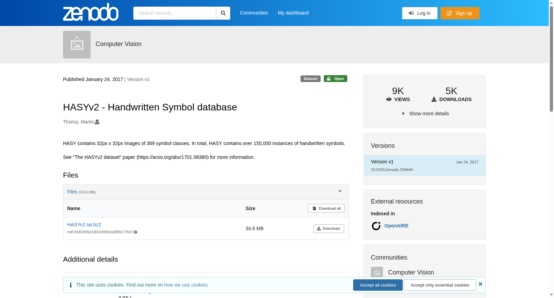Click the Sign up button
Image resolution: width=554 pixels, height=298 pixels.
pyautogui.click(x=460, y=13)
